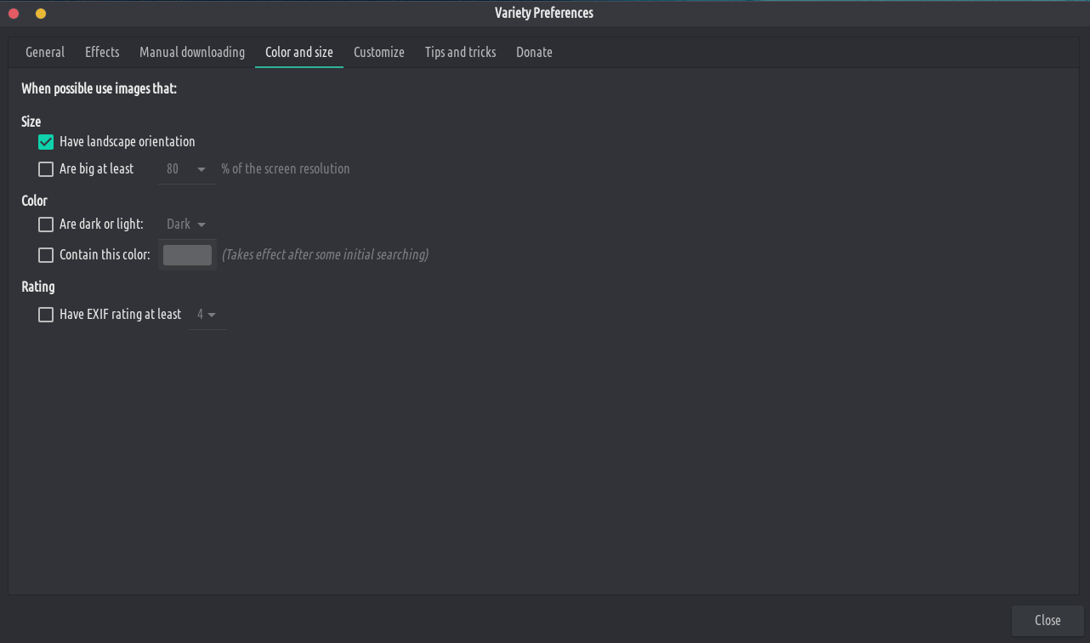Image resolution: width=1090 pixels, height=643 pixels.
Task: Open the Dark/Light dropdown
Action: 187,225
